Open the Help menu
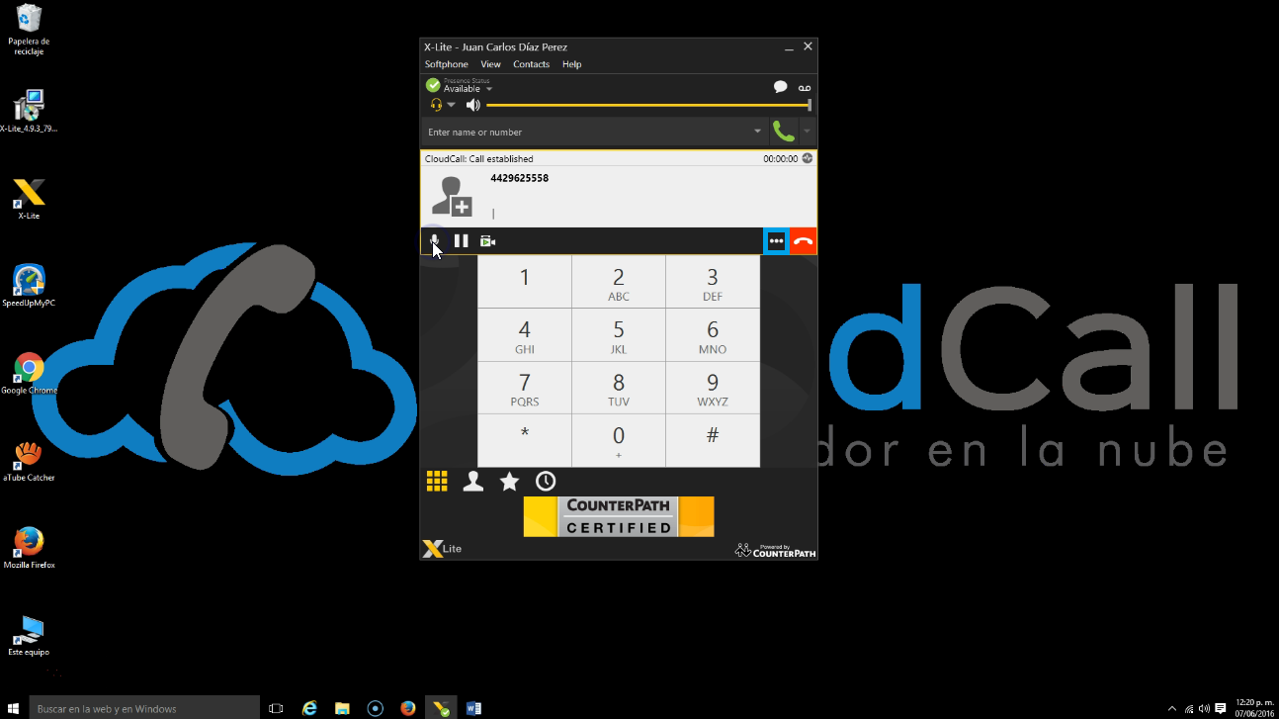 pos(571,64)
